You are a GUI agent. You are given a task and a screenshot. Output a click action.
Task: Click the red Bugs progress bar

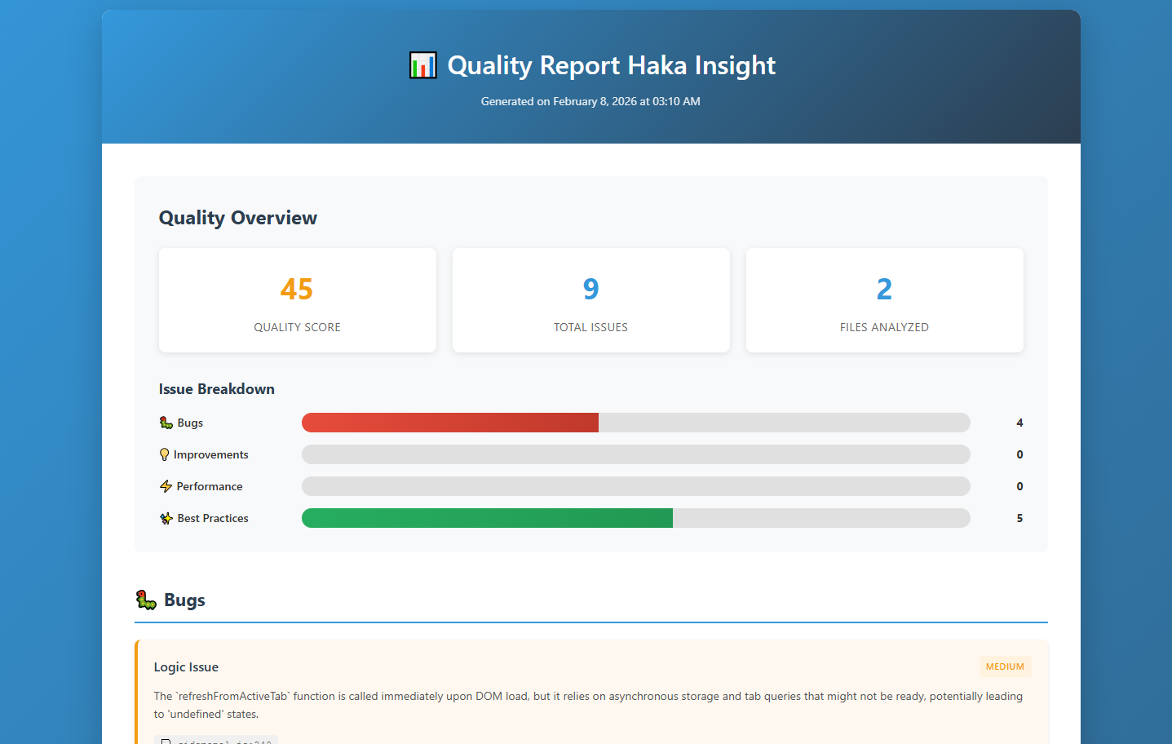pos(449,422)
